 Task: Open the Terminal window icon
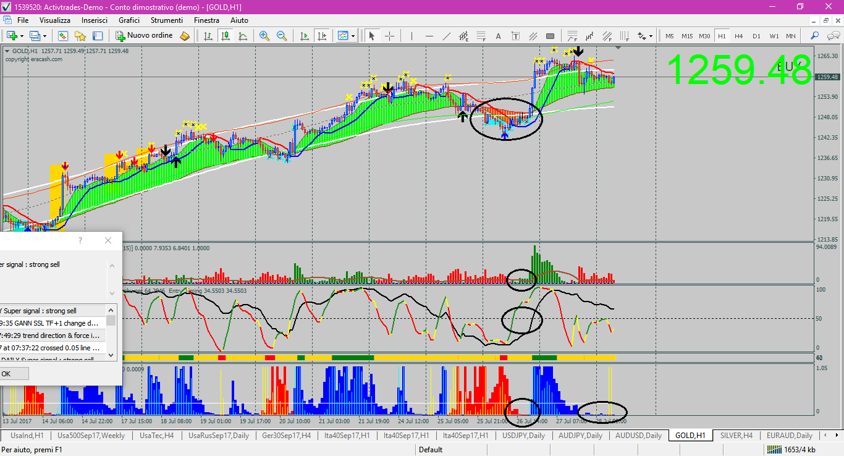(98, 36)
